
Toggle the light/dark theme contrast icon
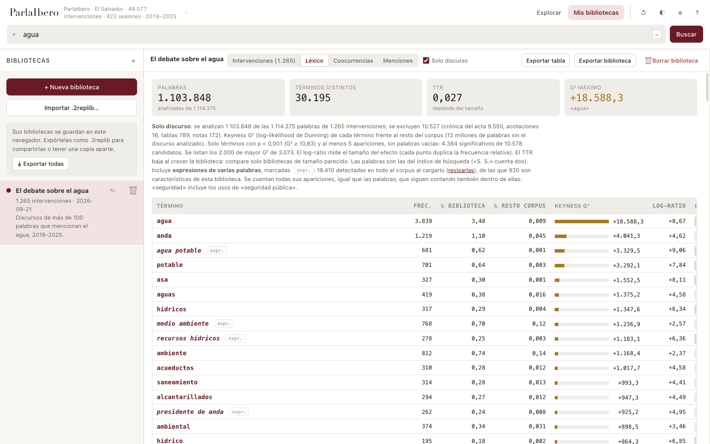(662, 13)
